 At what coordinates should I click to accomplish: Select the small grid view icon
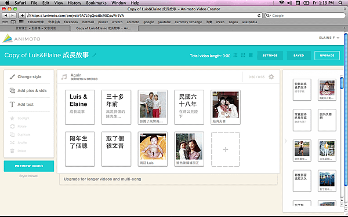[x=235, y=55]
